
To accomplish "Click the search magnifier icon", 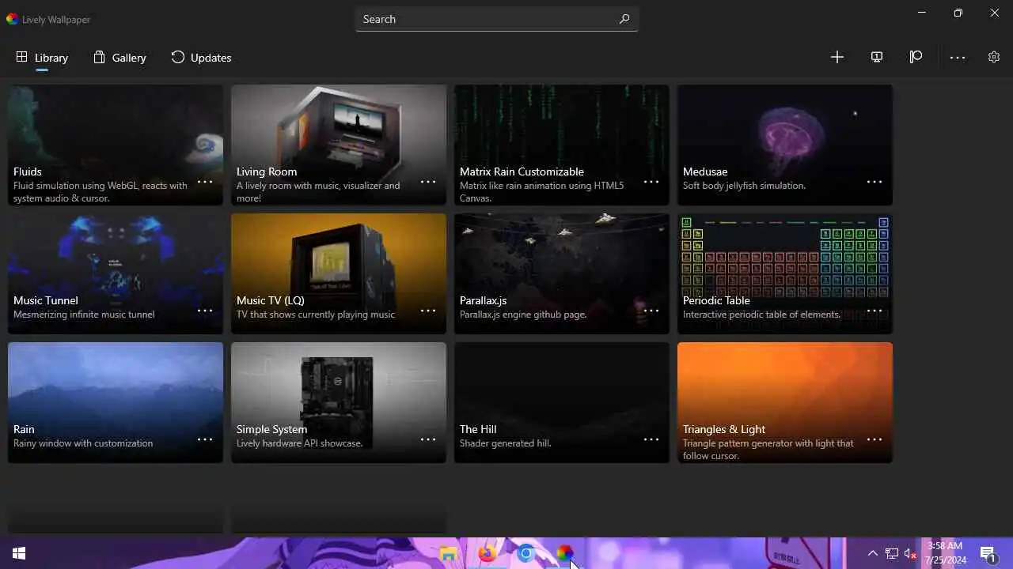I will click(x=624, y=19).
